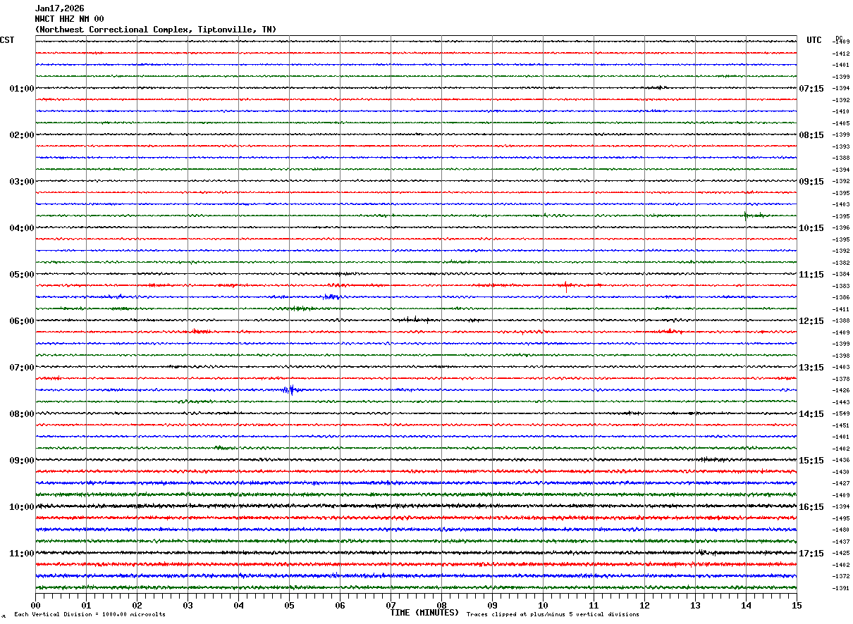
Task: Click minute 09 on the time axis
Action: [x=492, y=605]
